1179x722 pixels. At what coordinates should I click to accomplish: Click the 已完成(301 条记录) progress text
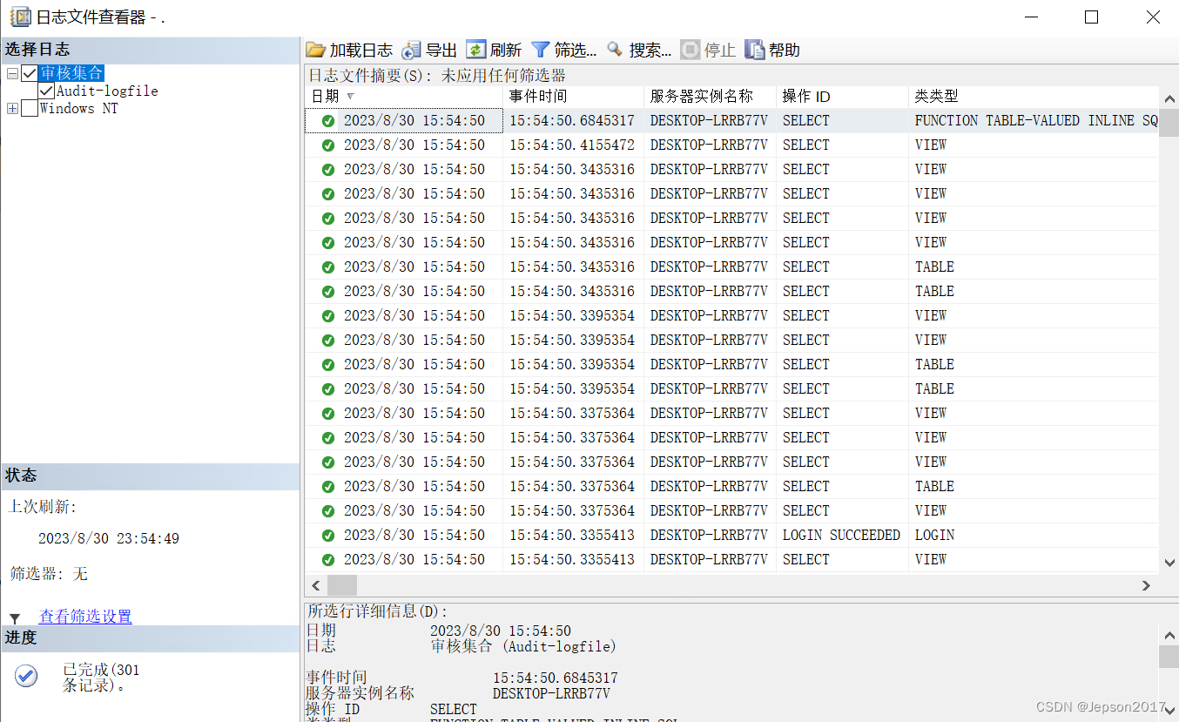[x=101, y=678]
